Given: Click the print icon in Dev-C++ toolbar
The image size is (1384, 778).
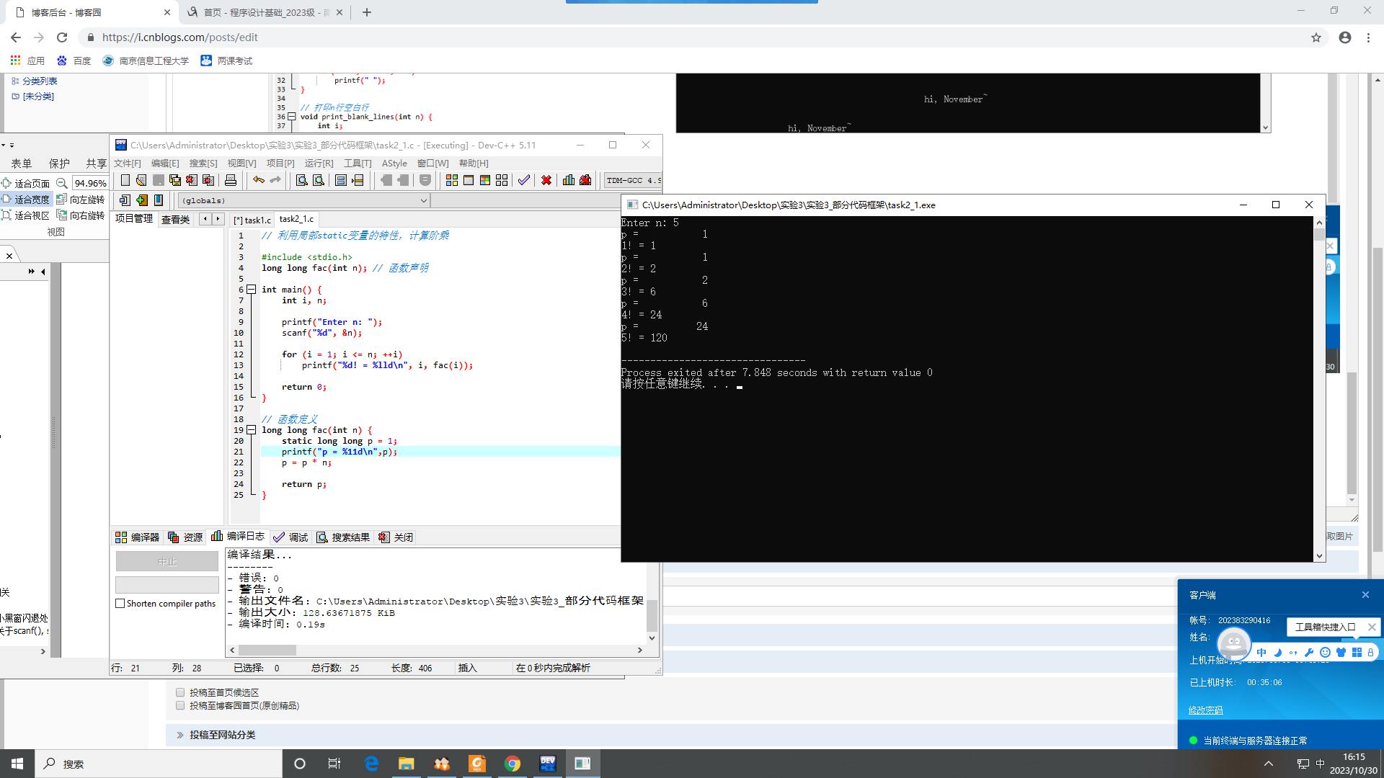Looking at the screenshot, I should [231, 180].
